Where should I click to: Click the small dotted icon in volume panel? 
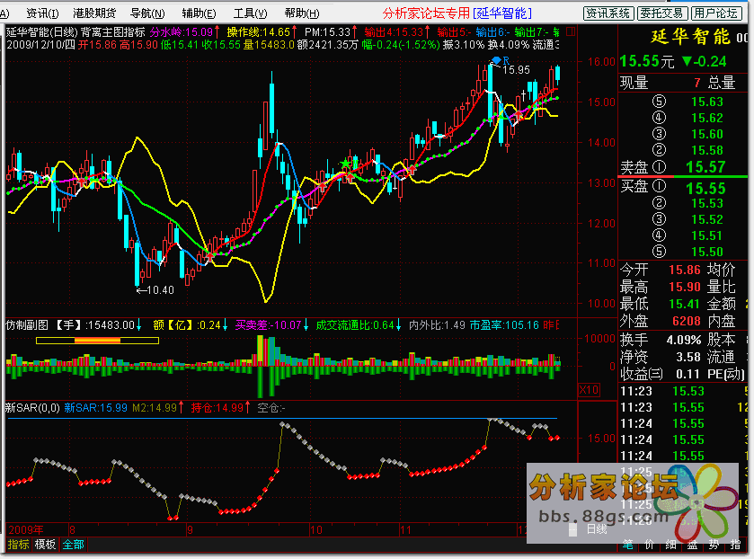click(558, 359)
